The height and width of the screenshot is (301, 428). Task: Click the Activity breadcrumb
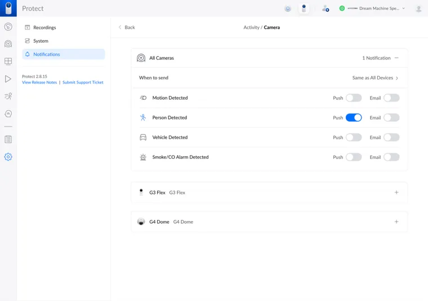click(x=251, y=27)
